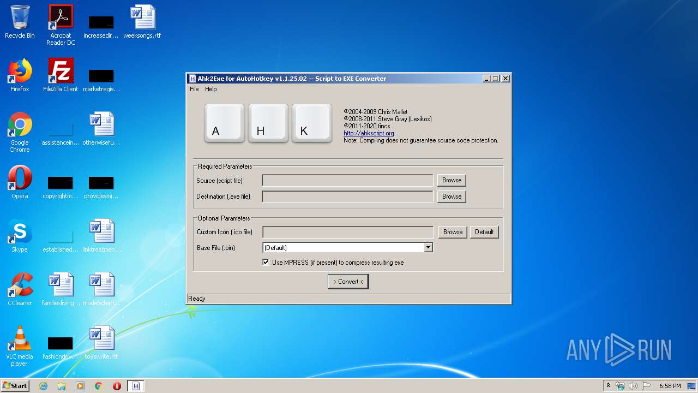
Task: Open the Ahk2Exe window system menu icon
Action: tap(192, 79)
